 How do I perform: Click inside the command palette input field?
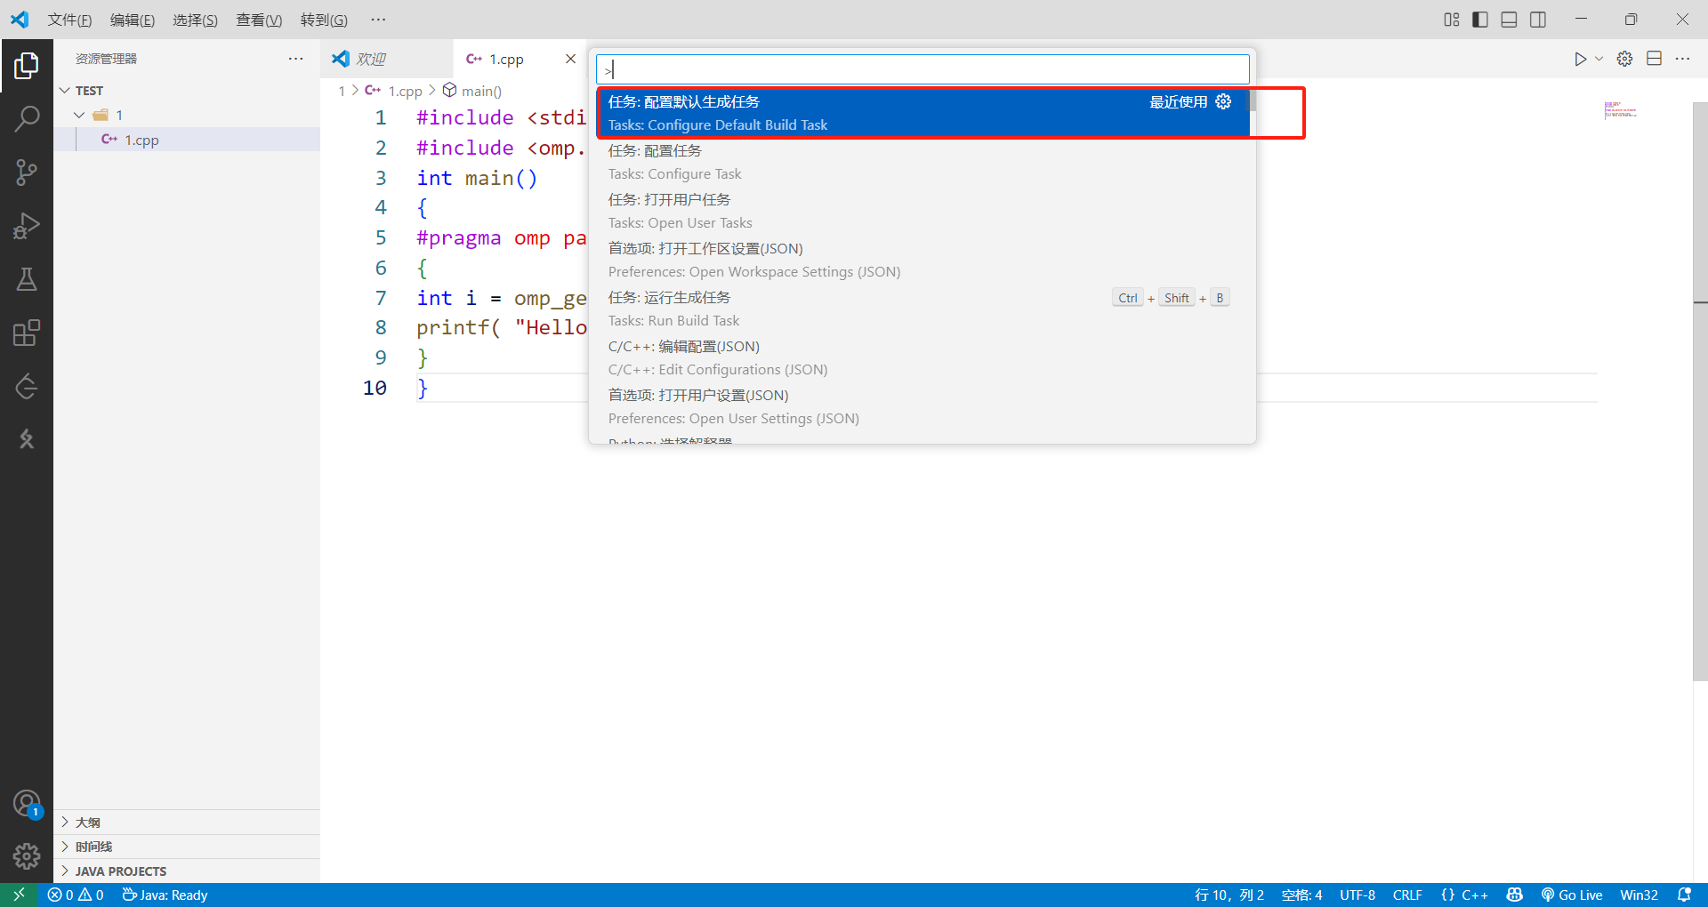[922, 68]
